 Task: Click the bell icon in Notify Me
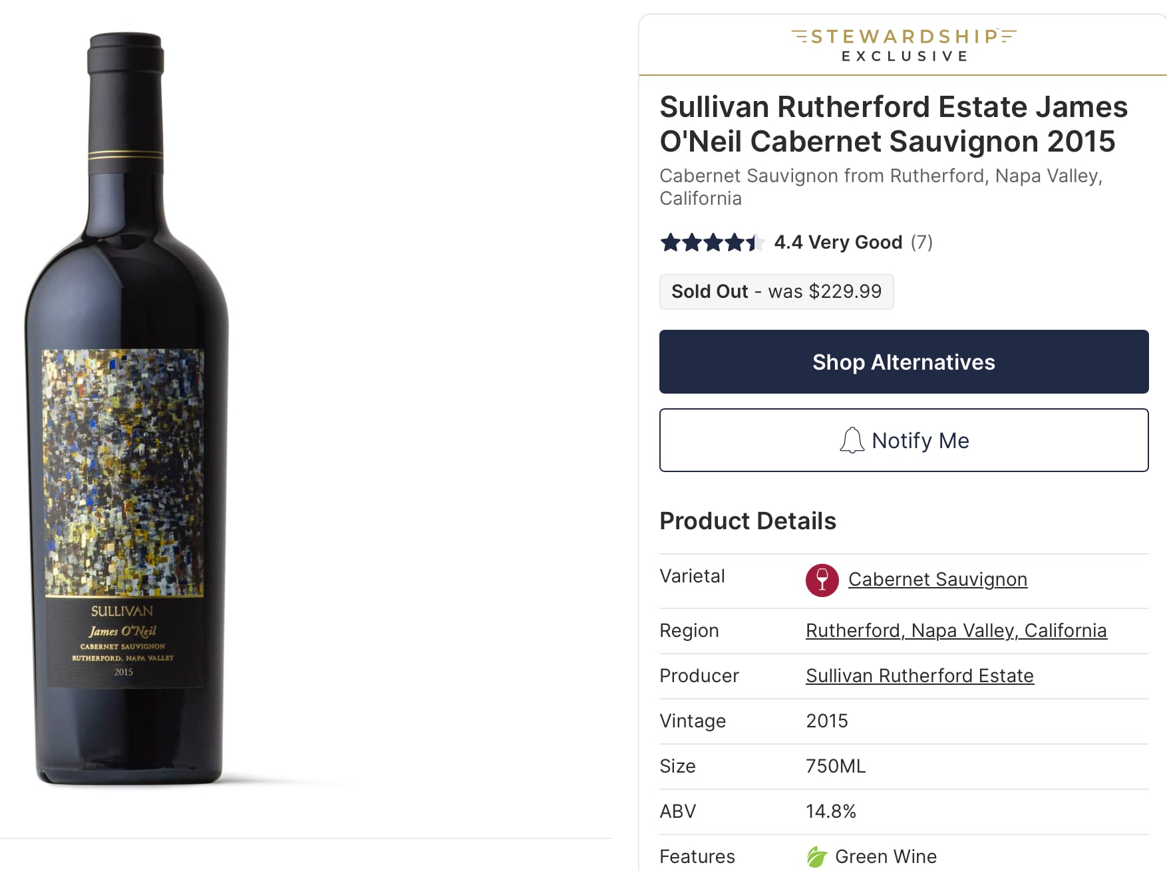pyautogui.click(x=852, y=440)
